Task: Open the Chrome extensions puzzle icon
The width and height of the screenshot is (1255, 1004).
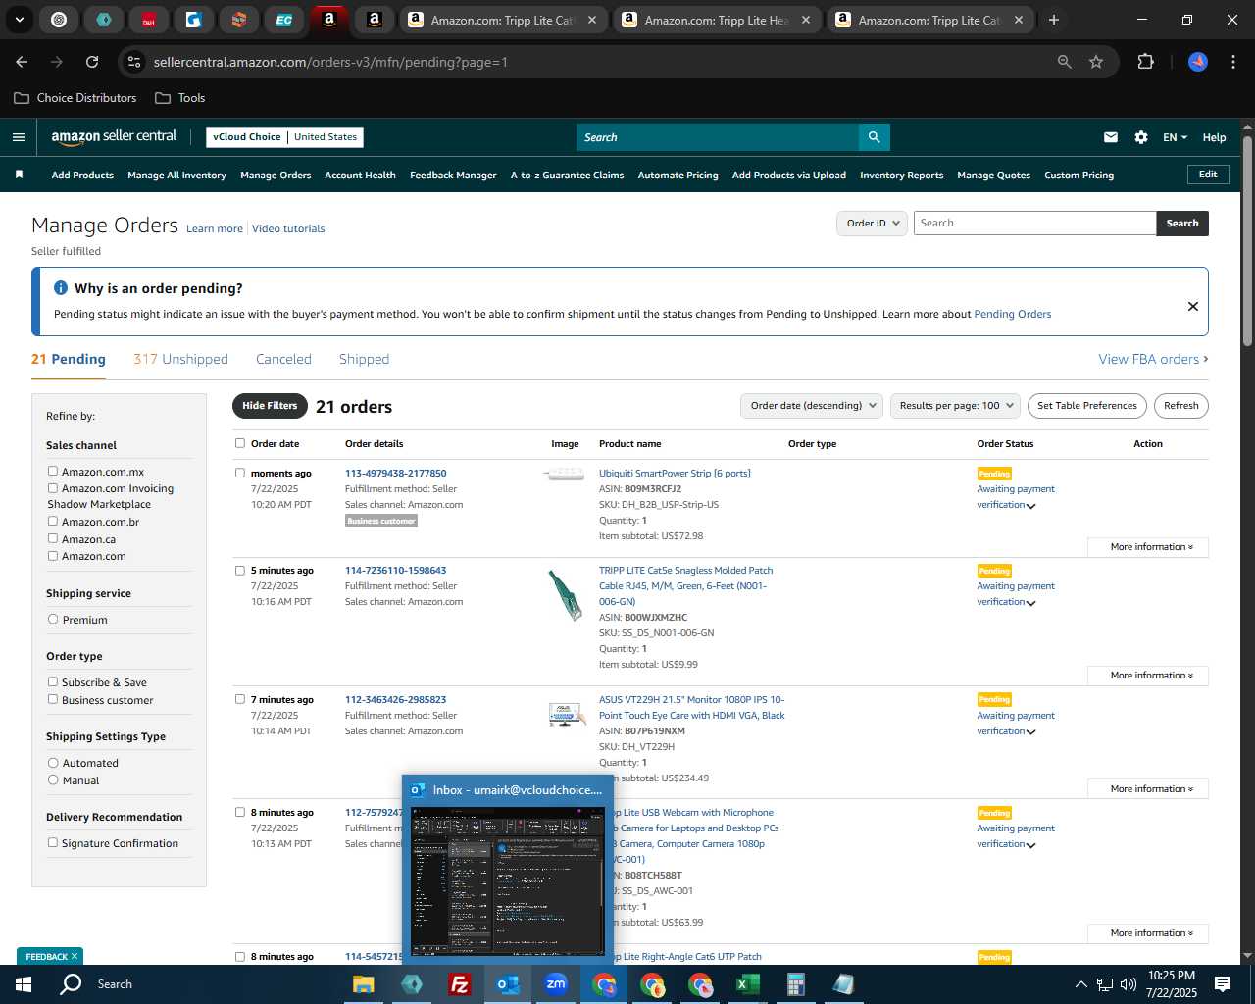Action: [1145, 62]
